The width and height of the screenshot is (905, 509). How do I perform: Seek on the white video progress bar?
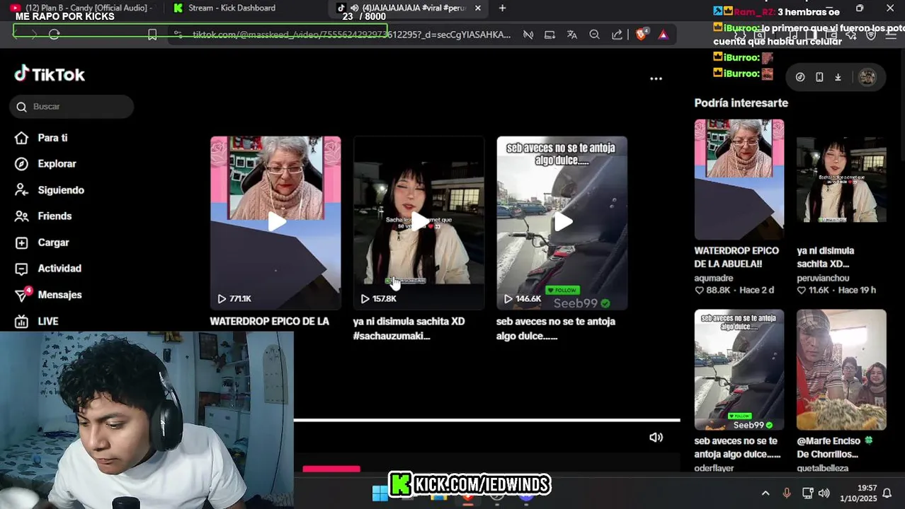[487, 420]
